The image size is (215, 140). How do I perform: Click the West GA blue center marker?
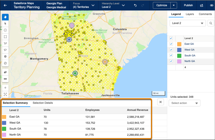click(x=69, y=40)
